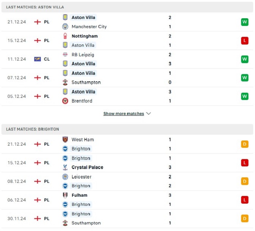255x231 pixels.
Task: Open the Last Matches: Aston Villa header
Action: tap(127, 7)
